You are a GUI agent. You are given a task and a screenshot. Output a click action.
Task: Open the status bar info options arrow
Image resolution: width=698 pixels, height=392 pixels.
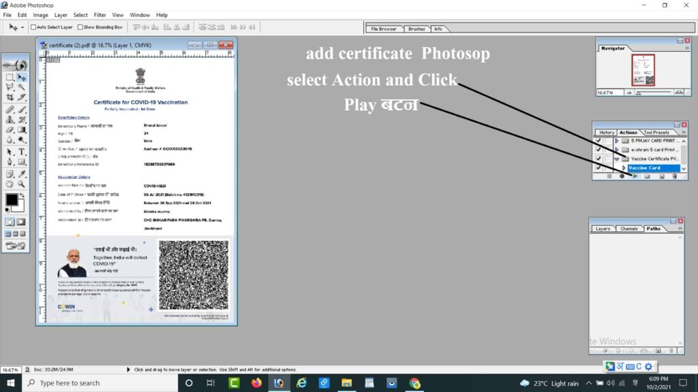pos(128,370)
